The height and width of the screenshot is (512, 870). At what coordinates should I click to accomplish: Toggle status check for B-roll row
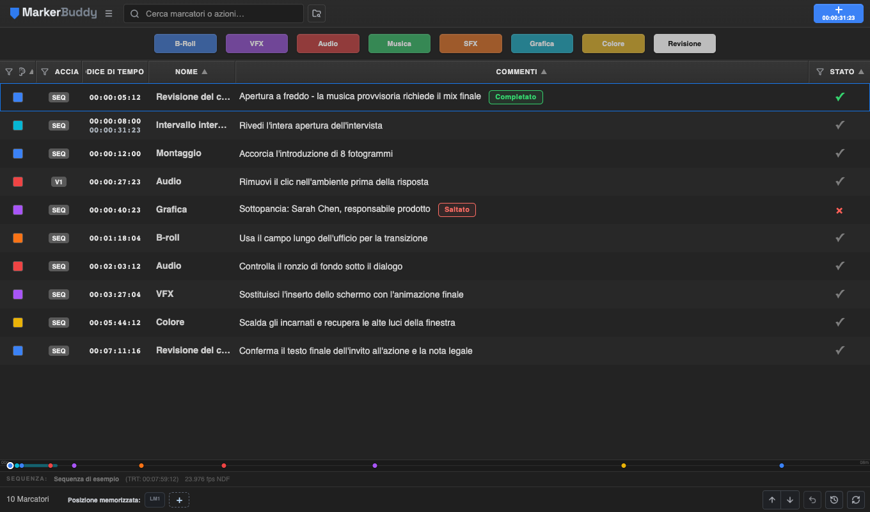click(x=840, y=238)
